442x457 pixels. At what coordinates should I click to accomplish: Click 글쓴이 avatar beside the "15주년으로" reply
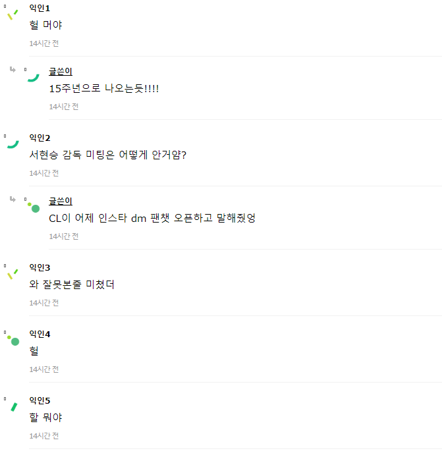[32, 76]
